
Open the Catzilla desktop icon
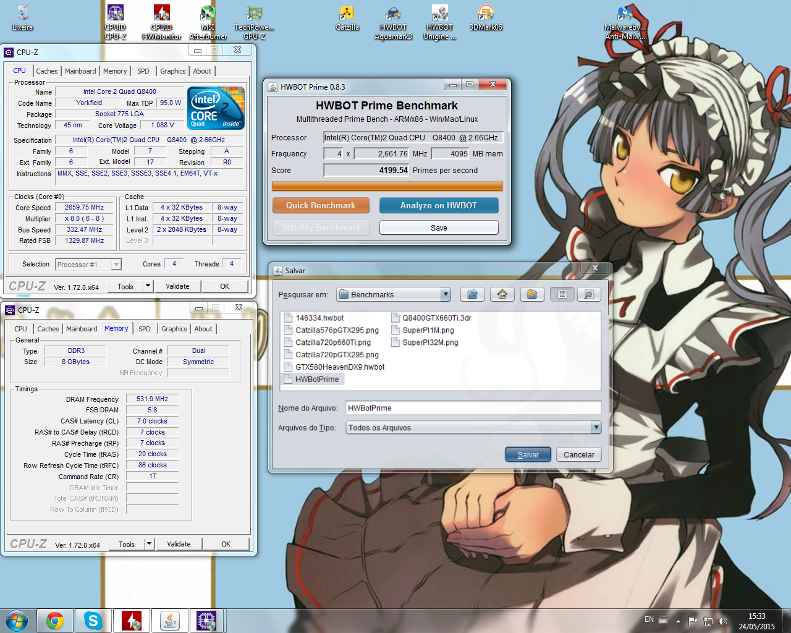[x=347, y=19]
